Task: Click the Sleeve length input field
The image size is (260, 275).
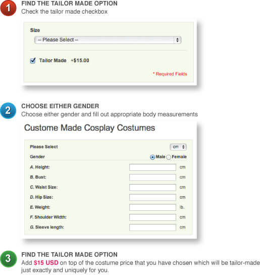Action: (x=152, y=227)
